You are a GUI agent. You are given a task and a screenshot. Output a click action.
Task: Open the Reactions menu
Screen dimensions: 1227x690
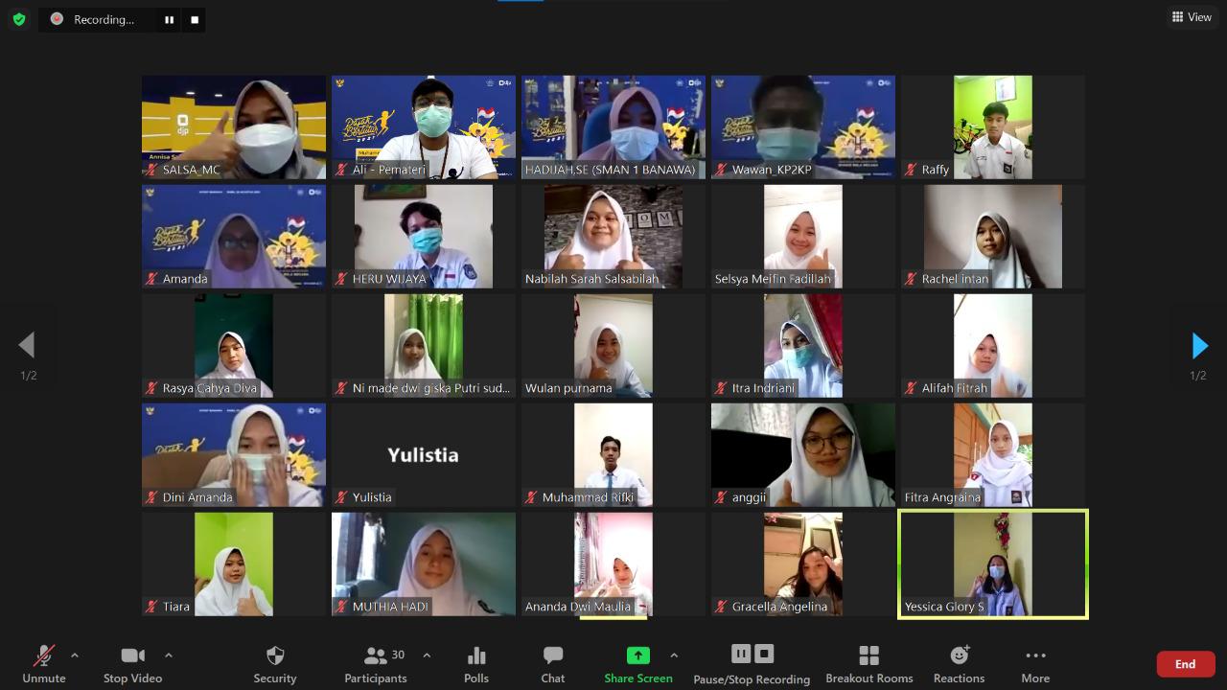(x=959, y=664)
